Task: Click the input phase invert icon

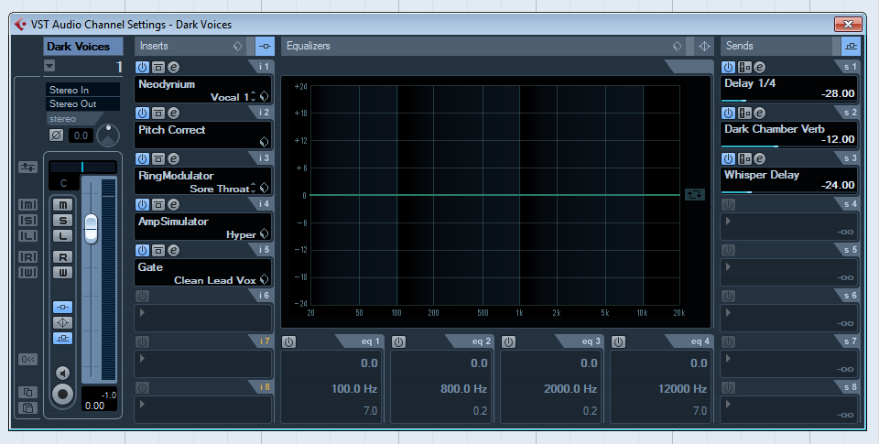Action: tap(57, 135)
